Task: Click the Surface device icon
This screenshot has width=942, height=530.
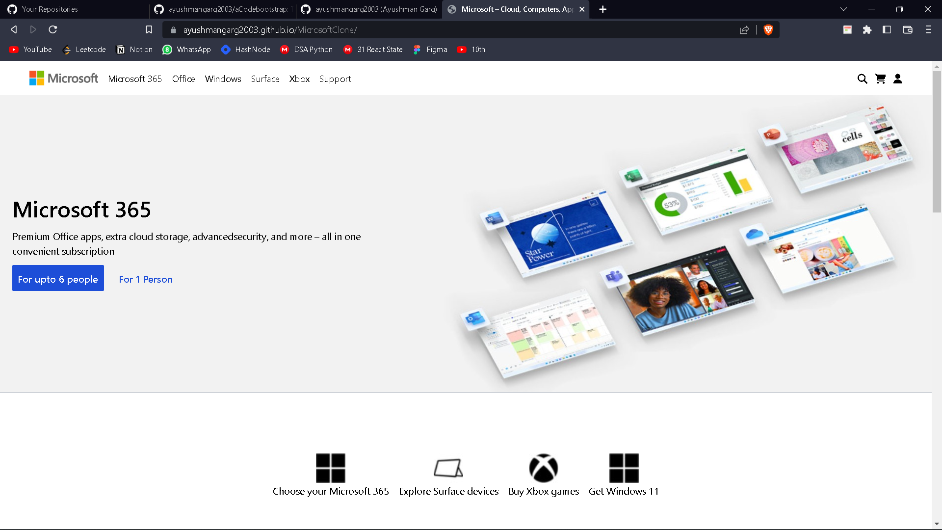Action: [448, 468]
